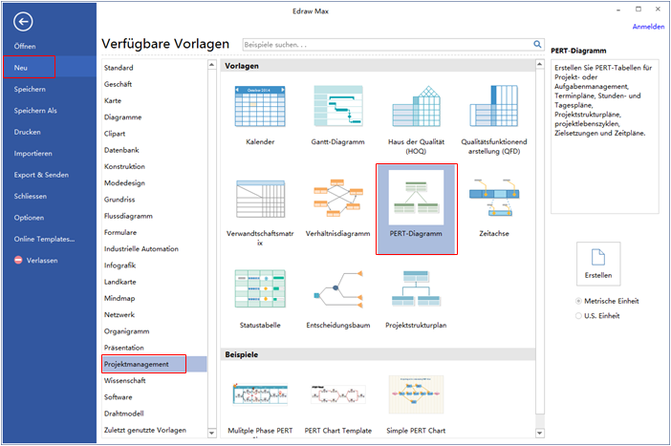Click the Erstellen button
Screen dimensions: 671x446
click(x=598, y=264)
